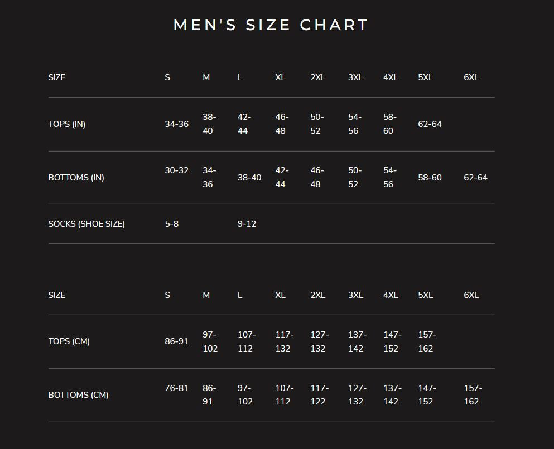Viewport: 554px width, 449px height.
Task: Click the 6XL bottoms value in inches
Action: pyautogui.click(x=475, y=178)
